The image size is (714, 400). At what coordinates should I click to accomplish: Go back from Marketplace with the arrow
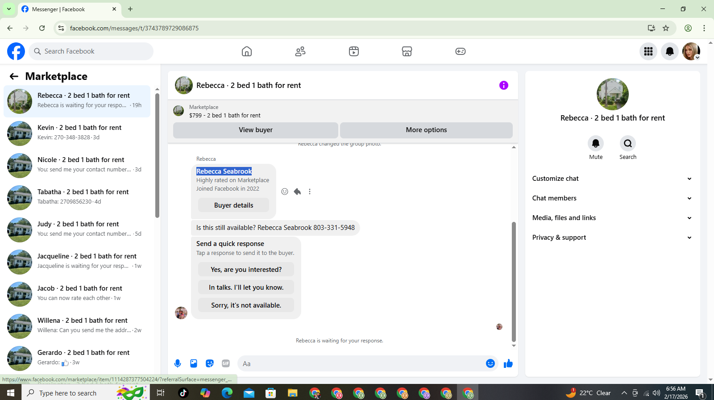click(x=14, y=76)
